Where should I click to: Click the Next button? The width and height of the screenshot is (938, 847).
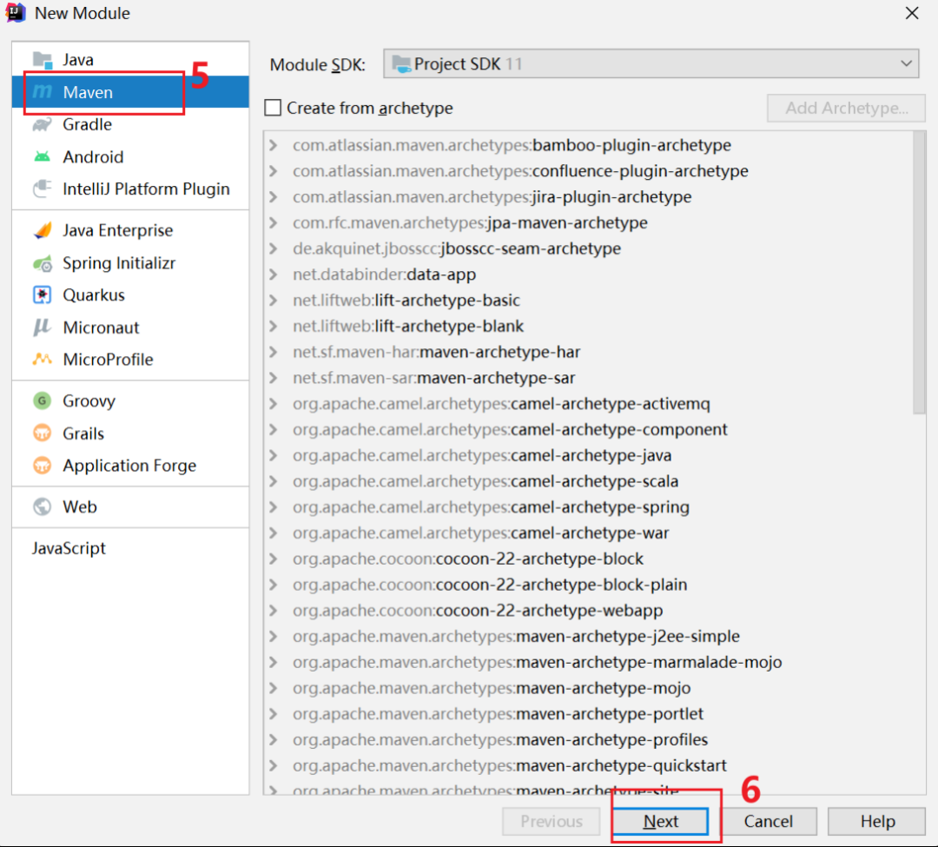[660, 821]
